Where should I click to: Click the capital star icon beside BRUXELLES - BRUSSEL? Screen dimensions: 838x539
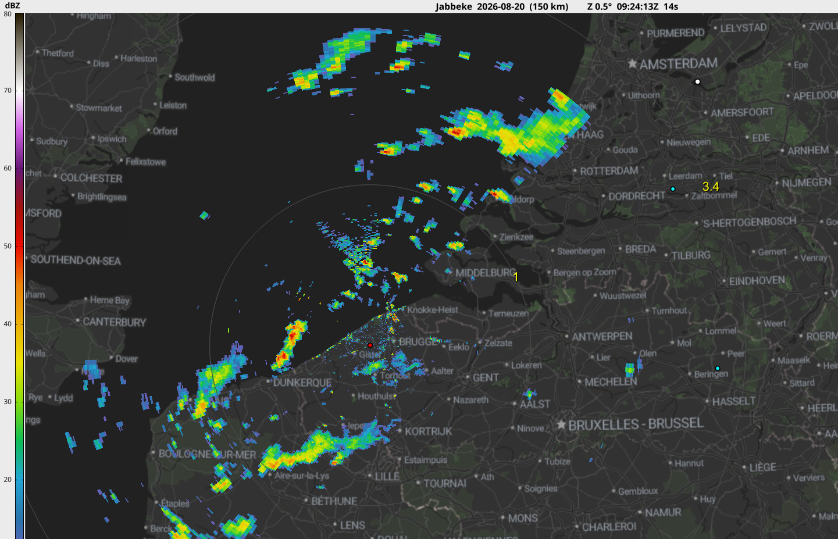(561, 425)
